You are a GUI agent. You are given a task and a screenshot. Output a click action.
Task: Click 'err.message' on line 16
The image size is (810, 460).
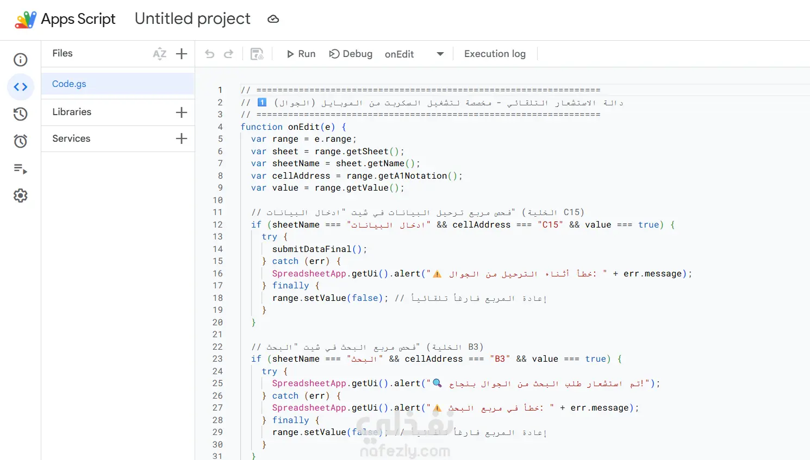click(x=652, y=273)
